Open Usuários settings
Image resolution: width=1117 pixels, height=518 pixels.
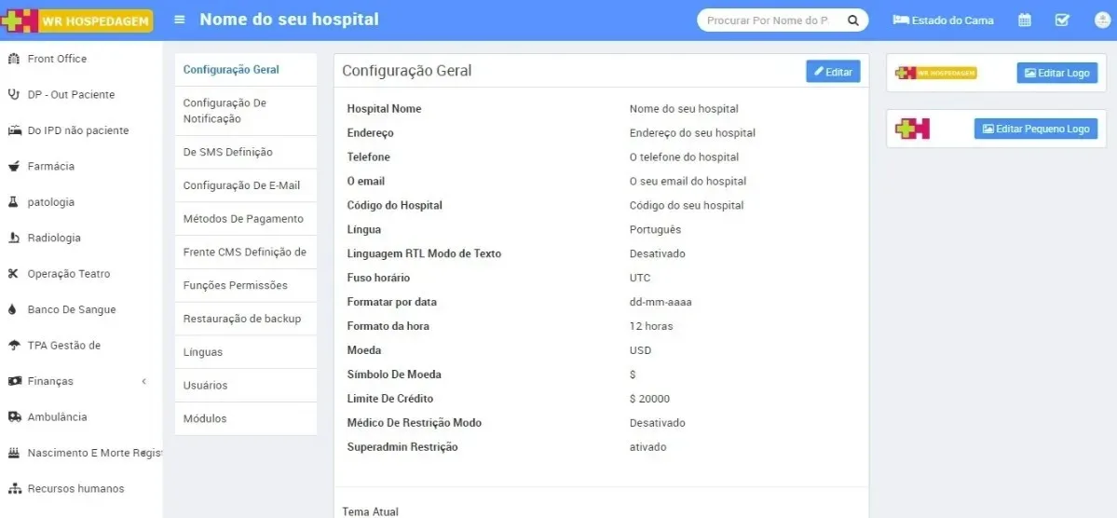pyautogui.click(x=246, y=386)
